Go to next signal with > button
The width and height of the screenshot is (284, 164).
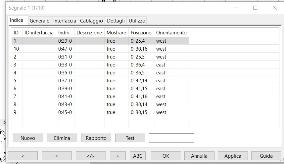pyautogui.click(x=57, y=156)
